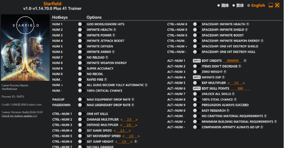Click info icon beside Easy Research
This screenshot has height=148, width=284.
(227, 110)
